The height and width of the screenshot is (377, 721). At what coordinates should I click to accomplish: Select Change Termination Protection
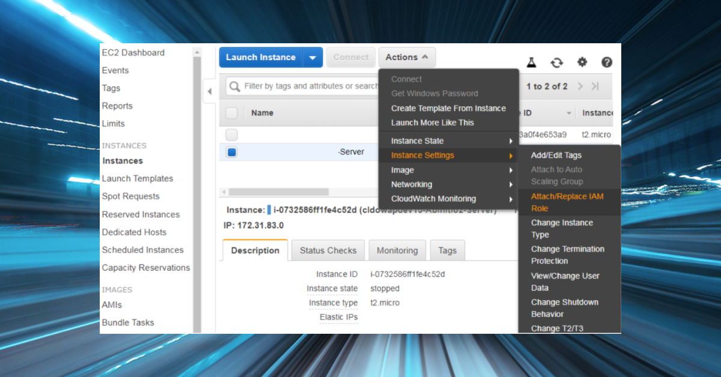pos(568,255)
